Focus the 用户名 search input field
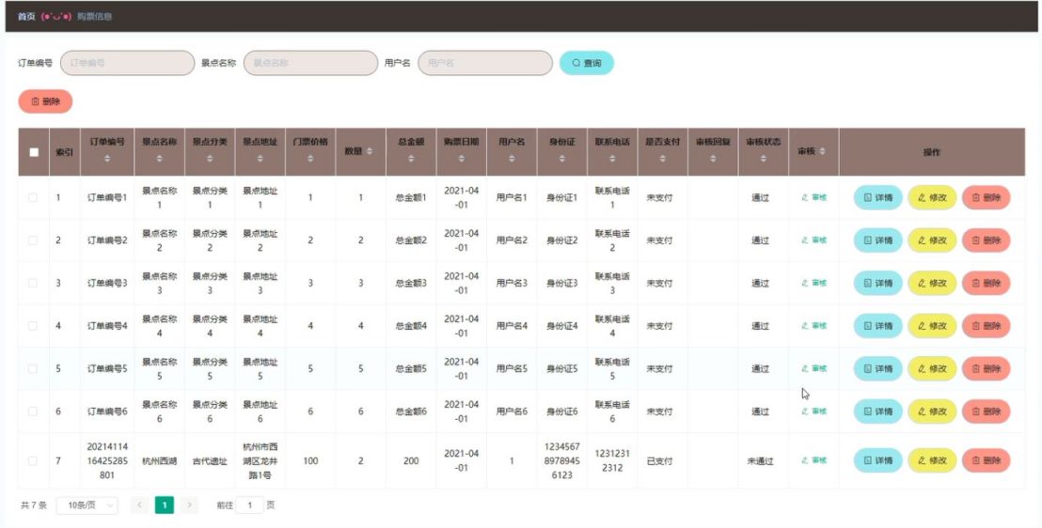This screenshot has width=1042, height=528. point(485,63)
